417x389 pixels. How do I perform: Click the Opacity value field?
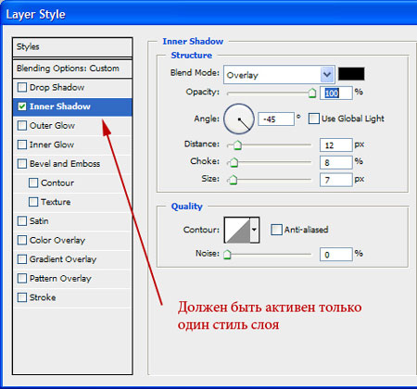coord(336,93)
